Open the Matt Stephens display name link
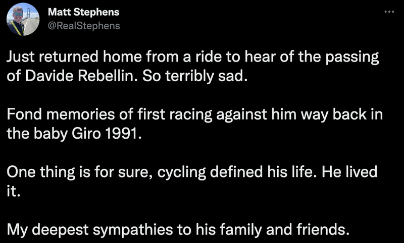The height and width of the screenshot is (243, 404). coord(83,12)
